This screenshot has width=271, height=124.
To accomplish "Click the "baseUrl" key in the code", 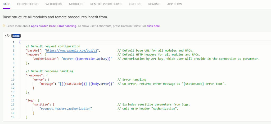I will click(34, 50).
